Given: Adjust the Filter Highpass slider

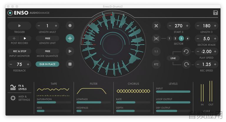Looking at the screenshot, I should tap(94, 111).
